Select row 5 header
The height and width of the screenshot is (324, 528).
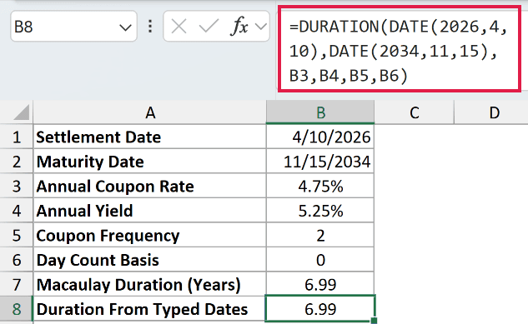coord(16,235)
